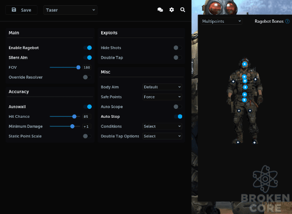Toggle the left foot bone point
Image resolution: width=292 pixels, height=214 pixels.
pyautogui.click(x=238, y=143)
